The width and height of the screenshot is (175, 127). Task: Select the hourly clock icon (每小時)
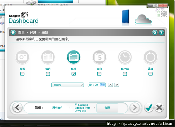pos(125,57)
